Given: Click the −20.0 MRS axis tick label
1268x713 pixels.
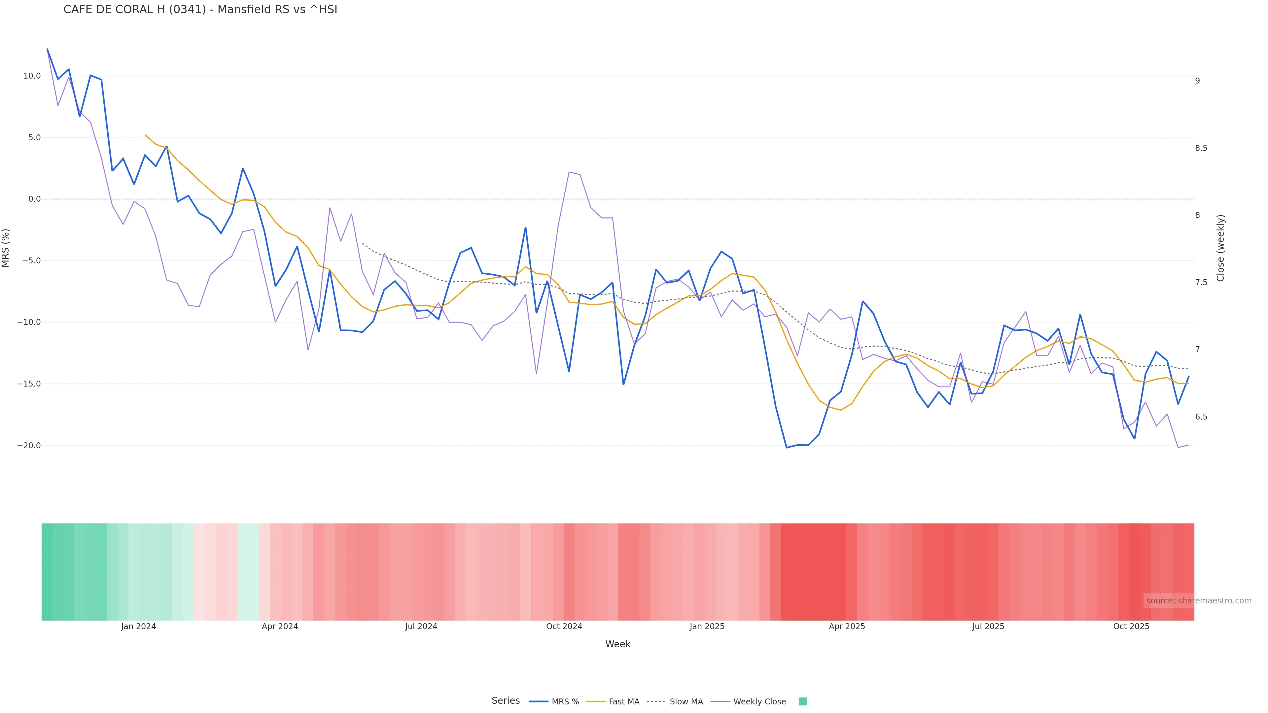Looking at the screenshot, I should point(29,445).
